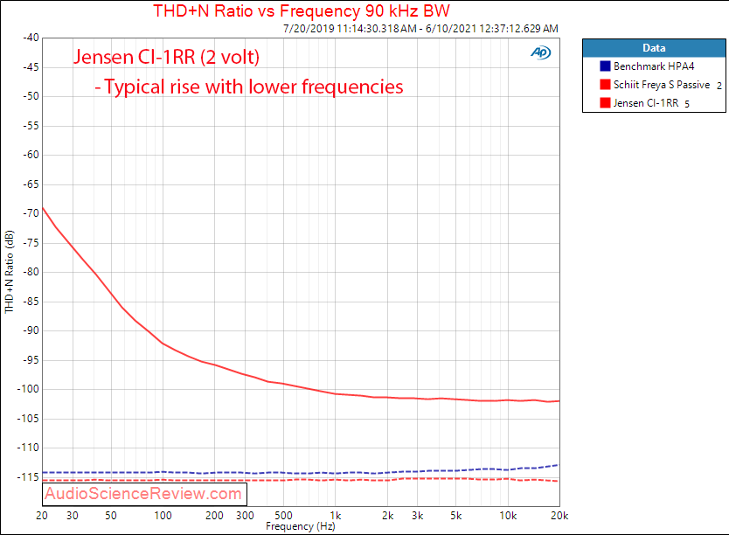Select the Jensen CI-1RR red legend swatch
This screenshot has width=729, height=535.
point(605,102)
